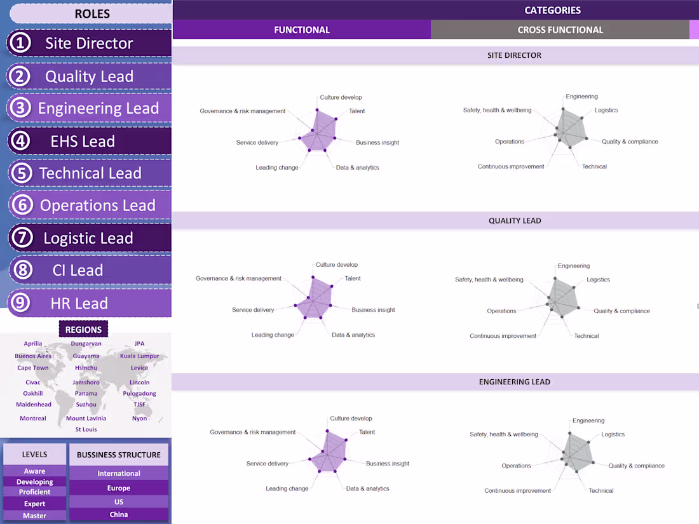Click the circled number 1 icon
The image size is (699, 524).
click(20, 43)
